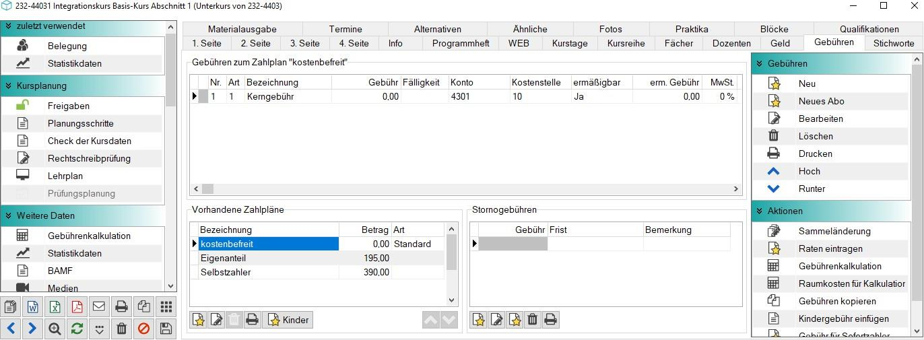924x340 pixels.
Task: Open Freigaben in Kursplanung
Action: point(82,106)
